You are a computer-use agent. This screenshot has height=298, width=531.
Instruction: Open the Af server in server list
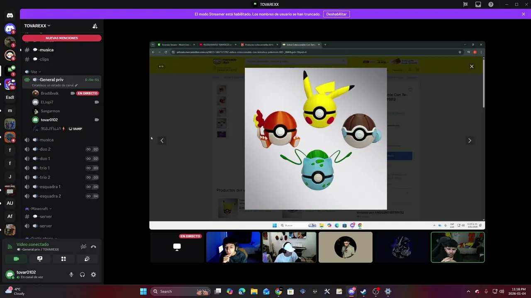(x=10, y=216)
